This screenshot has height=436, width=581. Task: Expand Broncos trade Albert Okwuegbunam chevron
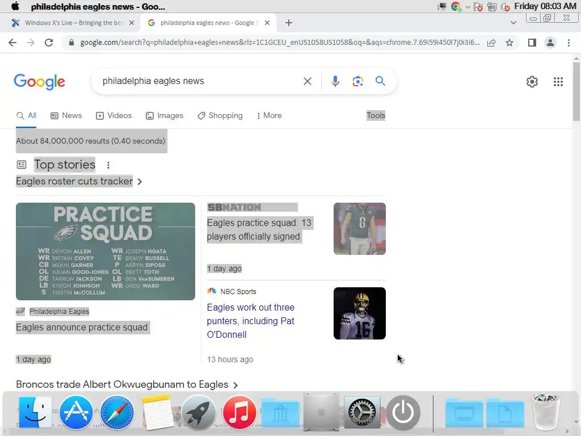pos(235,385)
